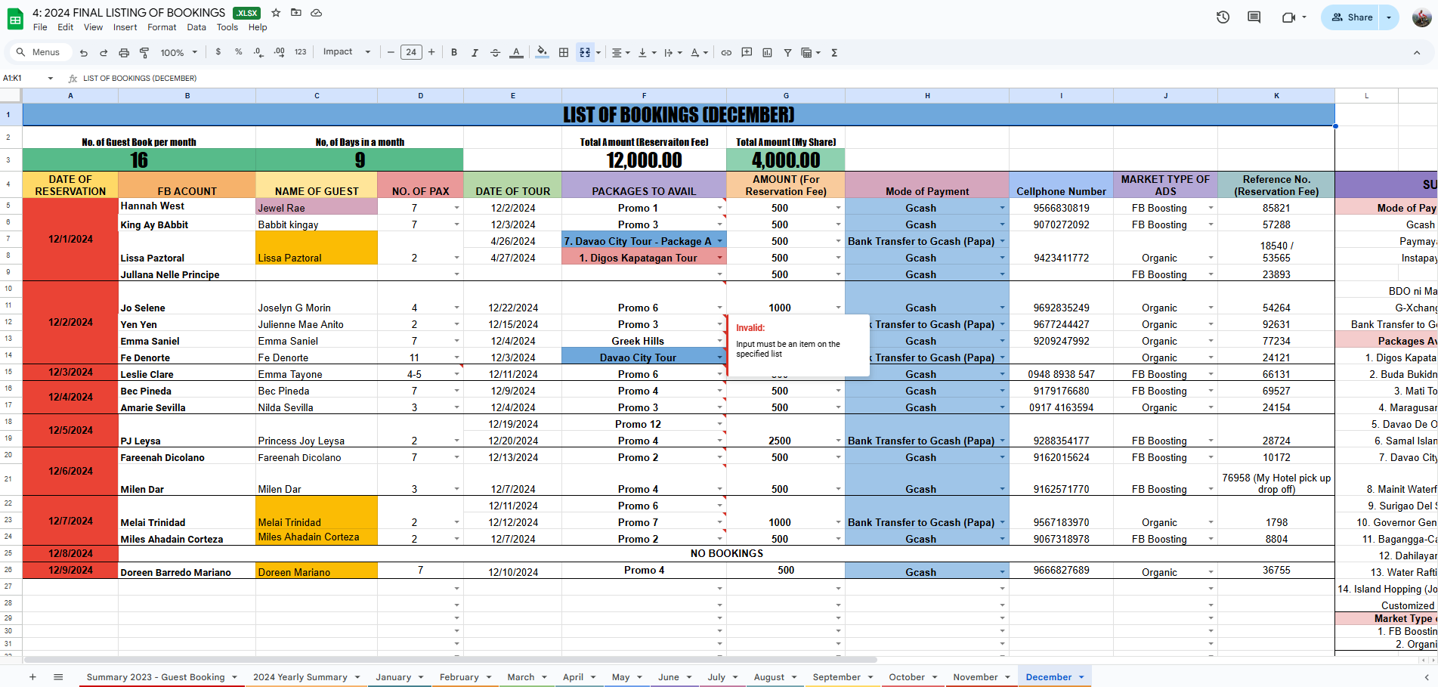The width and height of the screenshot is (1438, 687).
Task: Open text rotation options
Action: click(699, 52)
